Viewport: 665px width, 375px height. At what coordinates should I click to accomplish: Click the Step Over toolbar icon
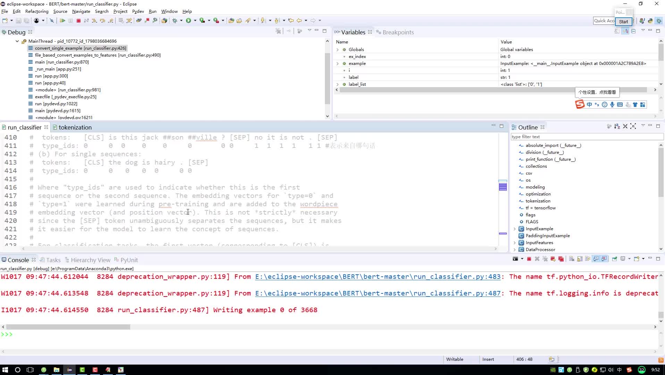102,20
